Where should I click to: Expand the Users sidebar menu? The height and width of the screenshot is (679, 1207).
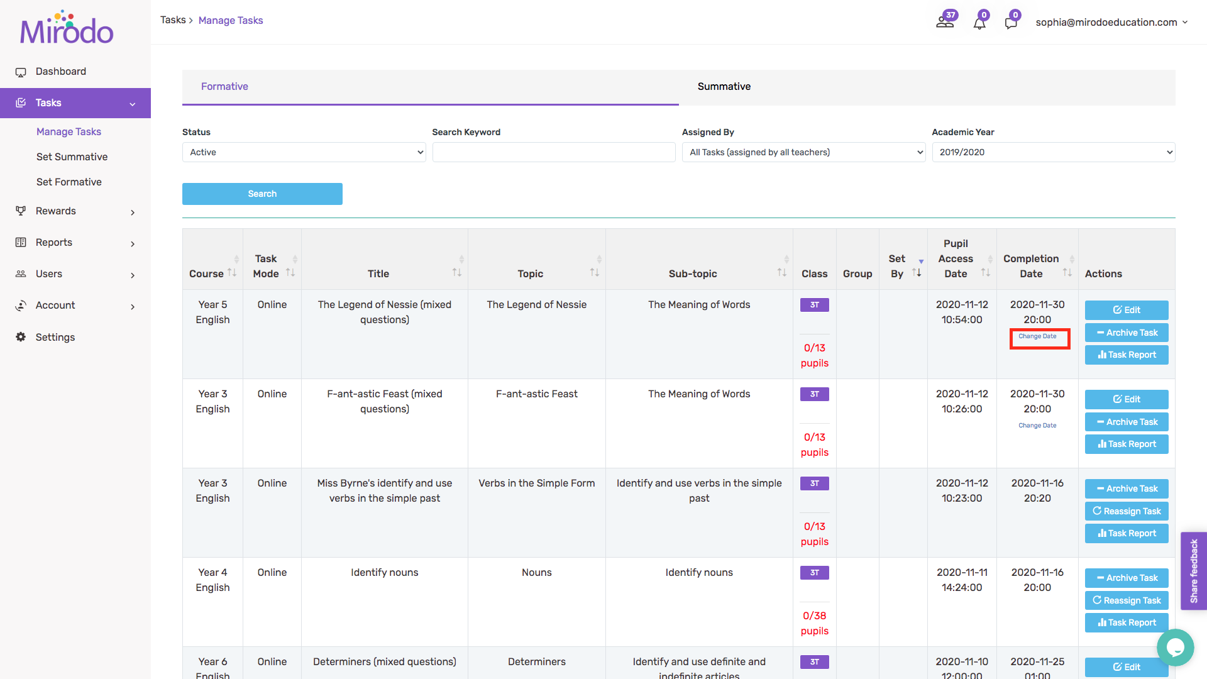pos(133,275)
